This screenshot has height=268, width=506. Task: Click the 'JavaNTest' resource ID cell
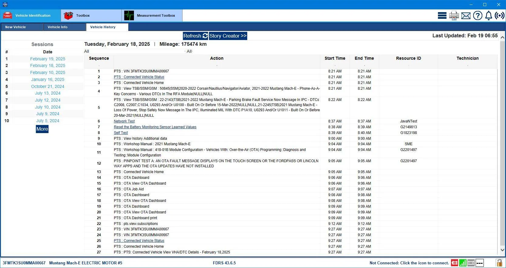coord(409,121)
